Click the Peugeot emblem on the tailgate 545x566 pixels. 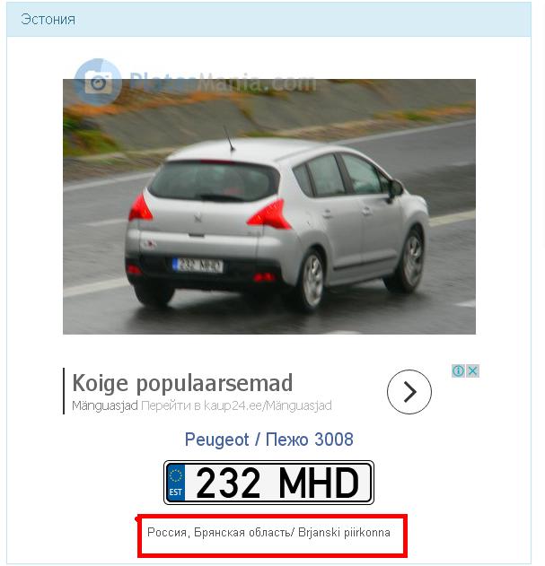pos(198,218)
